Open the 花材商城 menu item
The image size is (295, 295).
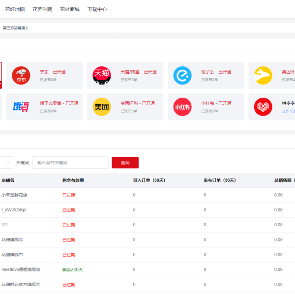tap(70, 9)
